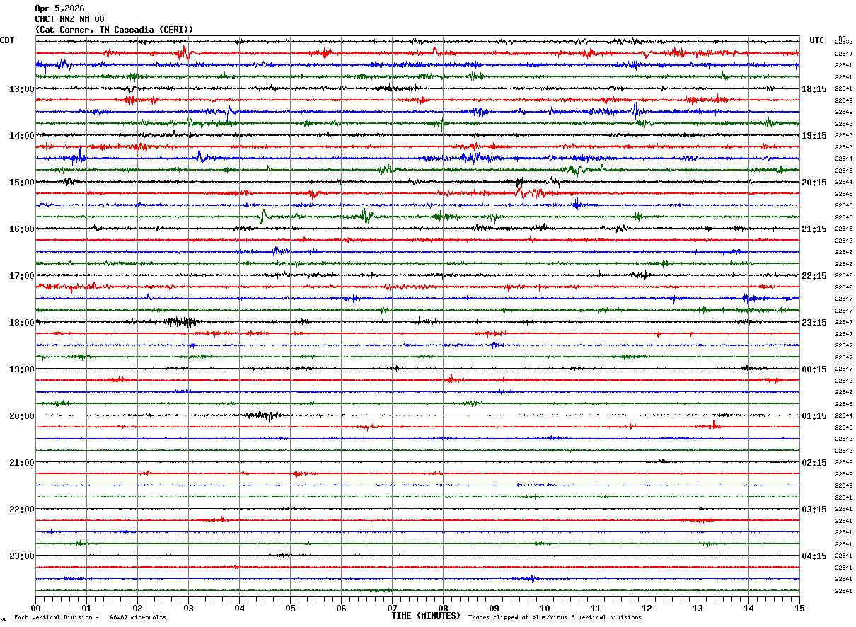Viewport: 856px width, 627px height.
Task: Click the 03:15 UTC time label
Action: (x=814, y=510)
